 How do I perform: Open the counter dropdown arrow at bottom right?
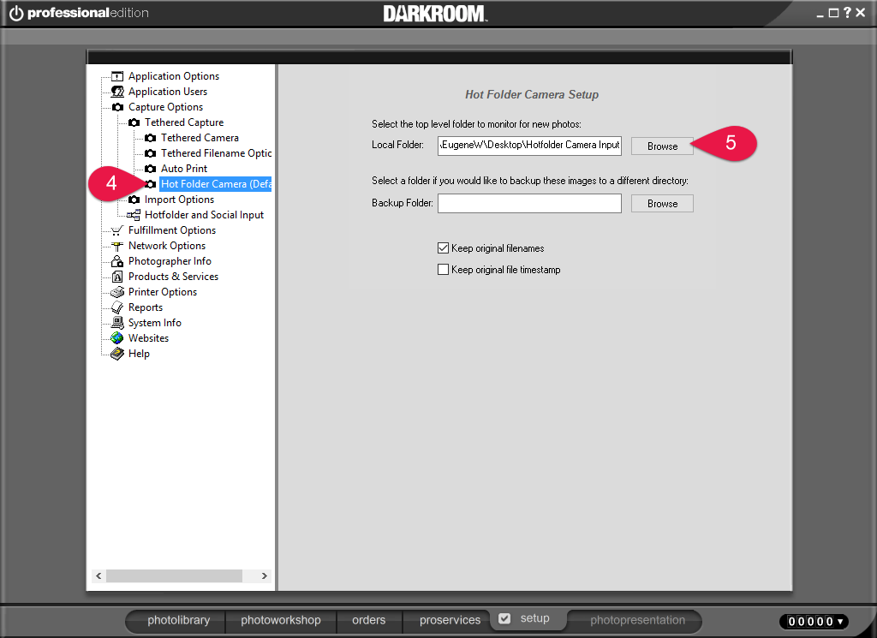click(840, 621)
